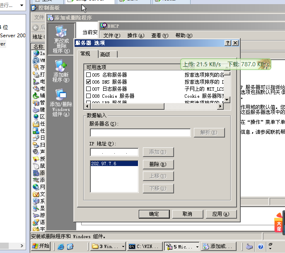Click the Add New Programs icon
The image size is (285, 253).
pyautogui.click(x=61, y=65)
